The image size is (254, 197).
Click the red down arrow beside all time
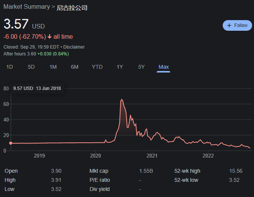tap(50, 37)
